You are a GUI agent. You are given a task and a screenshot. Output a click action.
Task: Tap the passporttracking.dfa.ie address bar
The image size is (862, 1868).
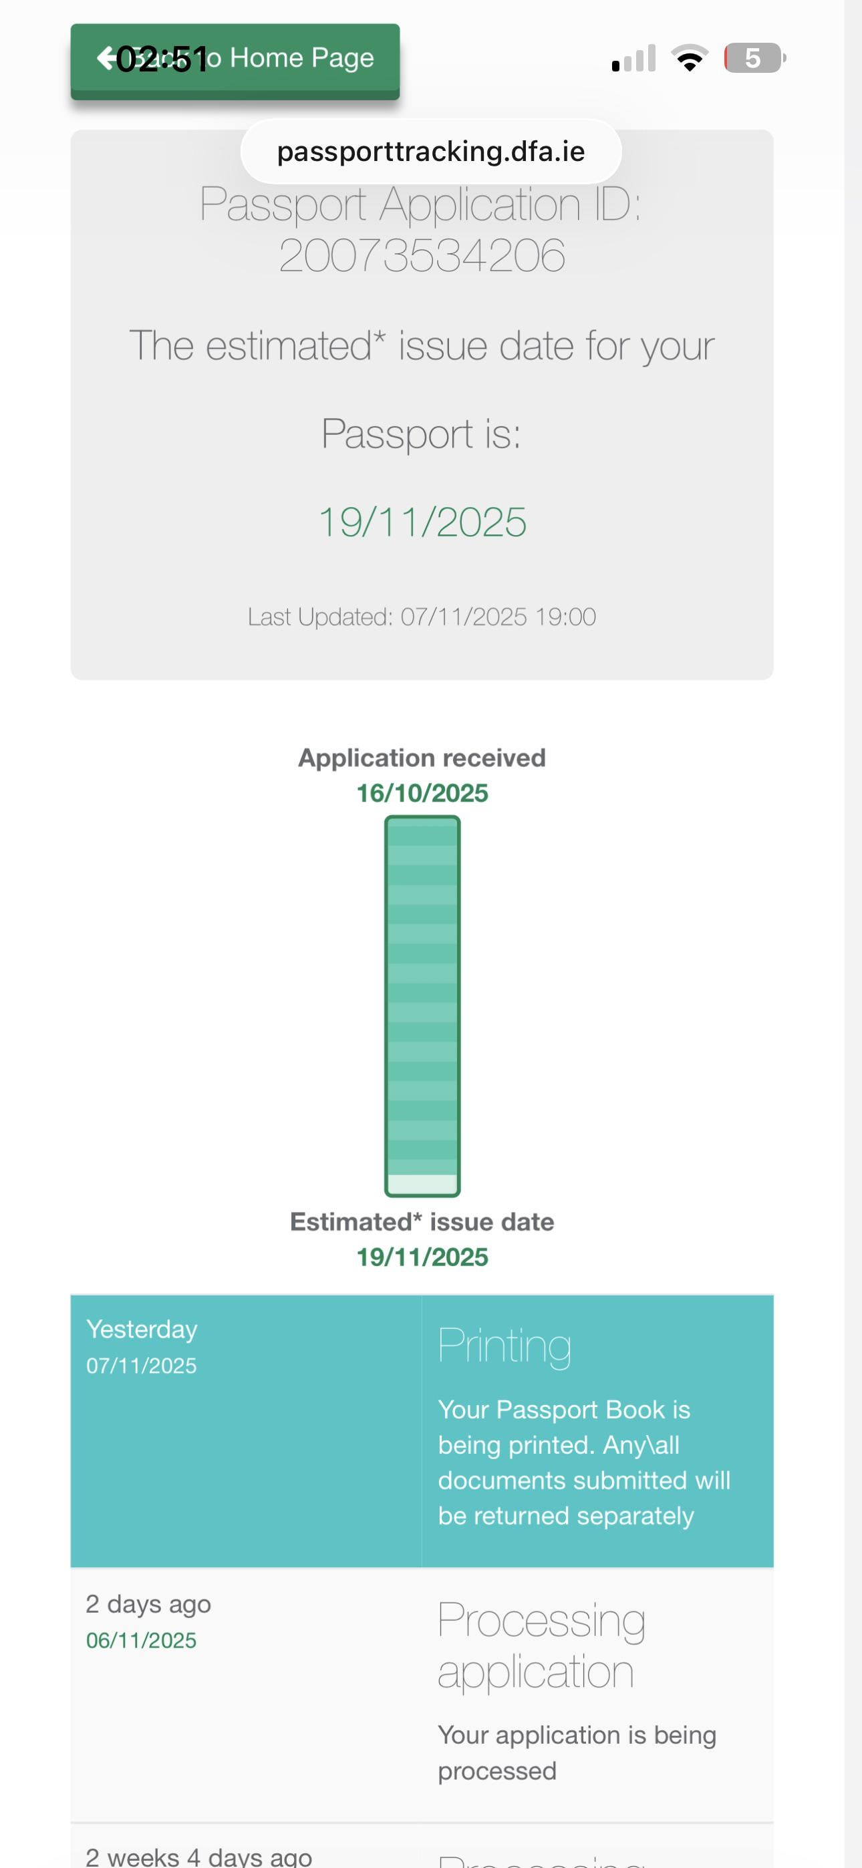click(x=431, y=151)
